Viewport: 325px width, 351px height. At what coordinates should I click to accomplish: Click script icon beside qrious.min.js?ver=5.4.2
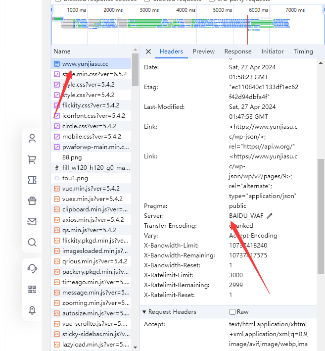[x=57, y=261]
